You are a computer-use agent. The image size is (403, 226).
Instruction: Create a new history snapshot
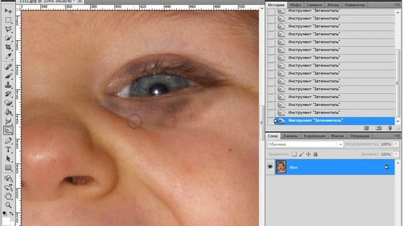click(x=378, y=128)
